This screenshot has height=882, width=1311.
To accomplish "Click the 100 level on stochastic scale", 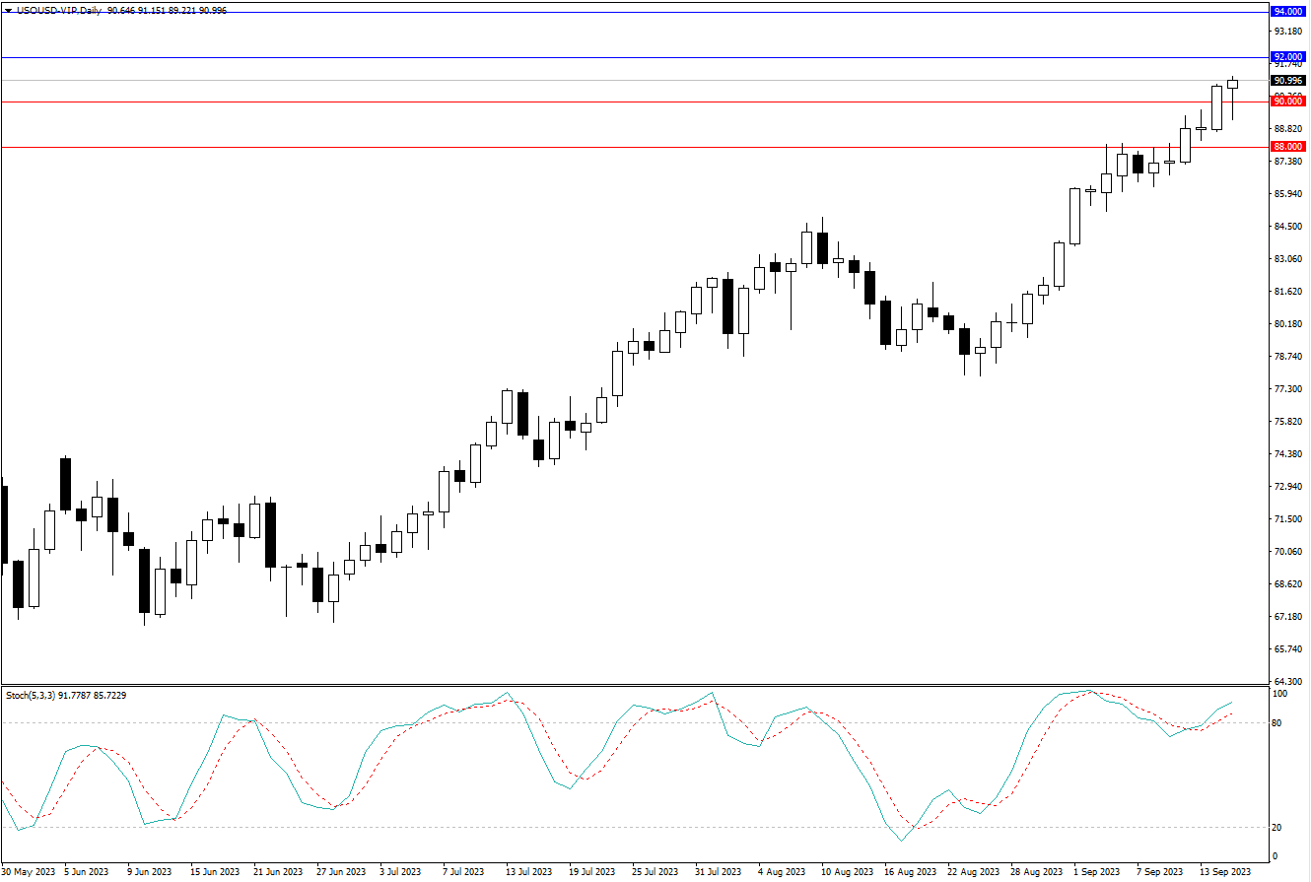I will point(1279,695).
